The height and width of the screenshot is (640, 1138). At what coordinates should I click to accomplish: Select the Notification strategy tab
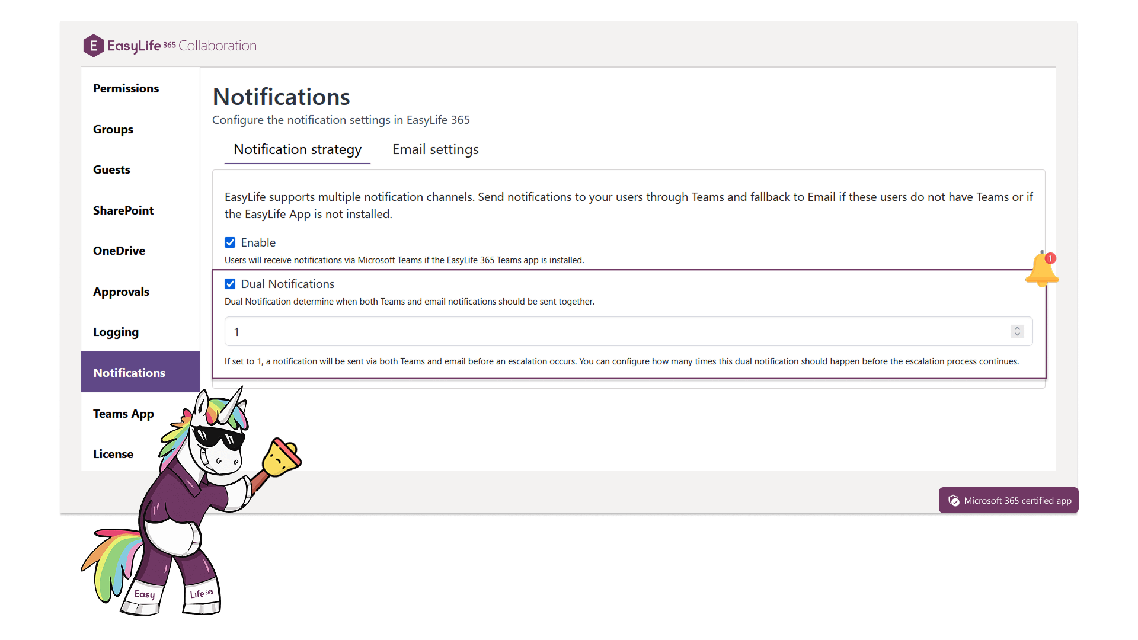tap(297, 149)
